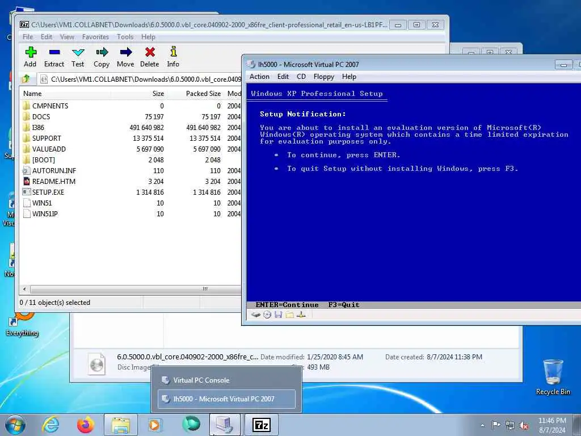This screenshot has width=581, height=436.
Task: Select the SETUP.EXE file
Action: point(131,192)
